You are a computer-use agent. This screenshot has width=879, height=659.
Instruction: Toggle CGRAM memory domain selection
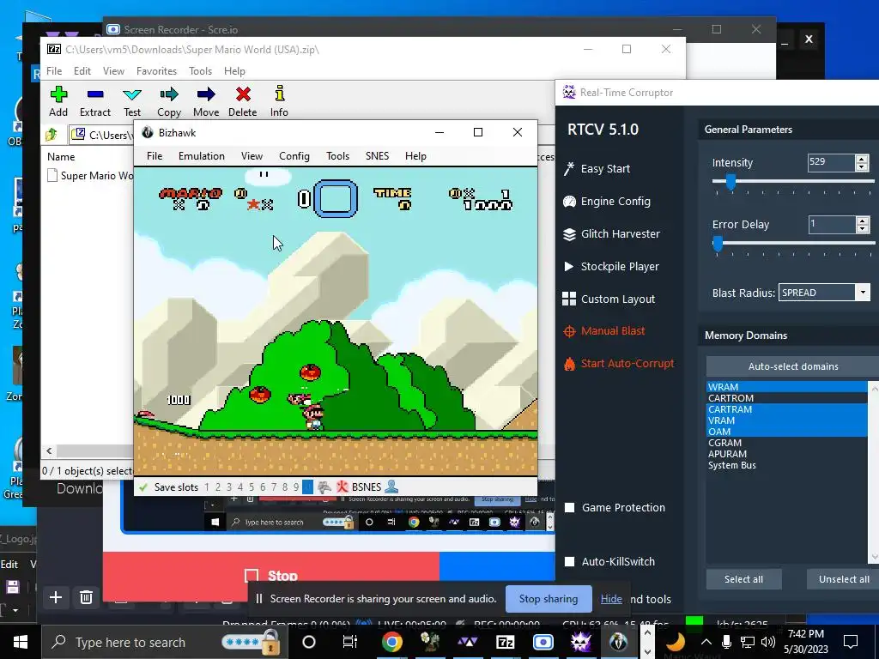[x=786, y=444]
